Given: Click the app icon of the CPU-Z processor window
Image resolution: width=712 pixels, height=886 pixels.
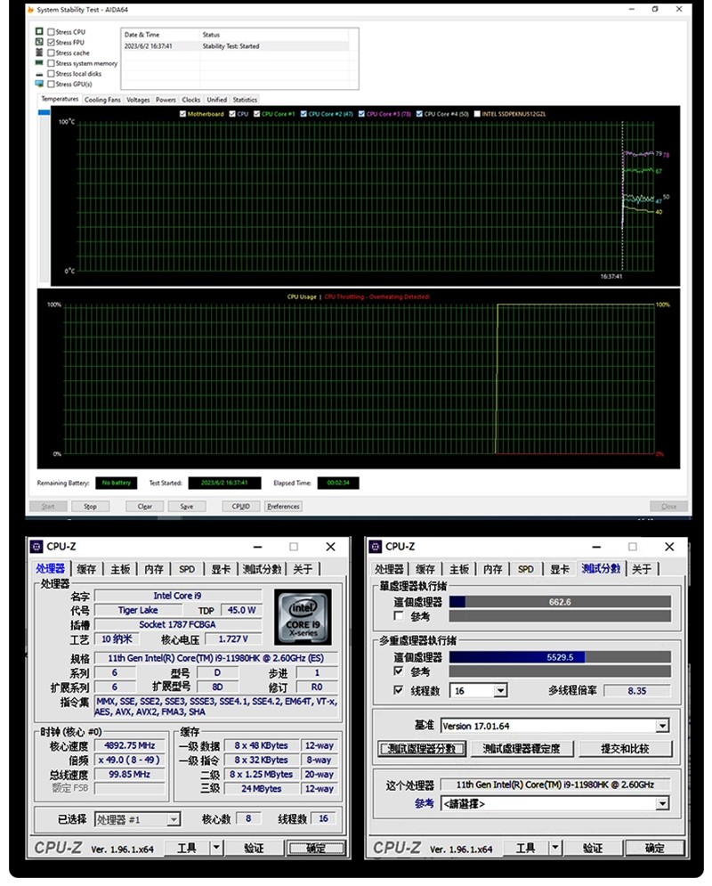Looking at the screenshot, I should tap(36, 547).
